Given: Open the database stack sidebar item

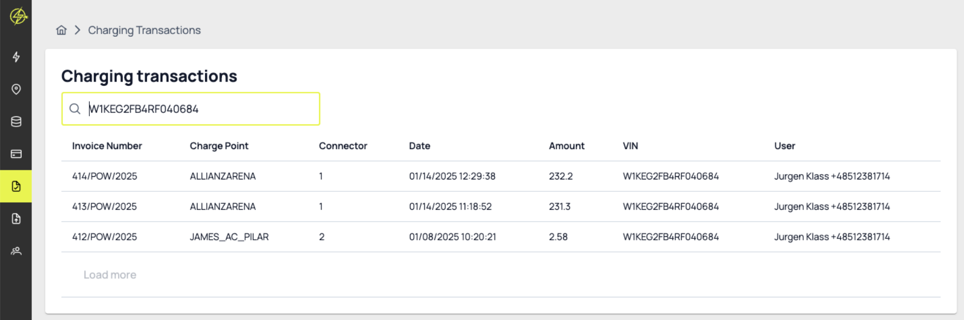Looking at the screenshot, I should [x=16, y=122].
